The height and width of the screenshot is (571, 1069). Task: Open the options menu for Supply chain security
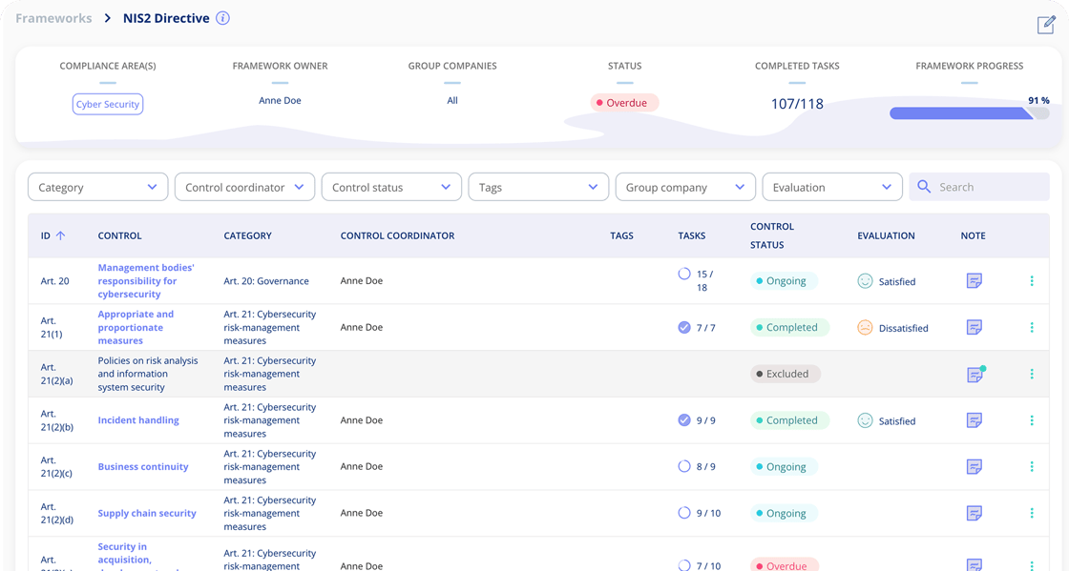1032,513
